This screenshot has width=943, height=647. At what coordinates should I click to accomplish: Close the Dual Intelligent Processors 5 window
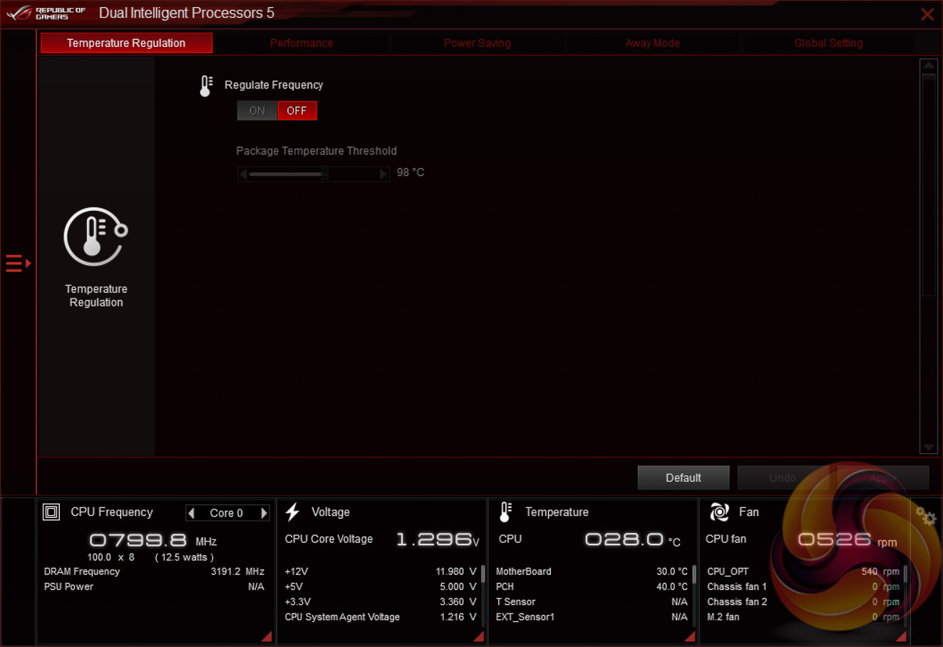tap(927, 14)
